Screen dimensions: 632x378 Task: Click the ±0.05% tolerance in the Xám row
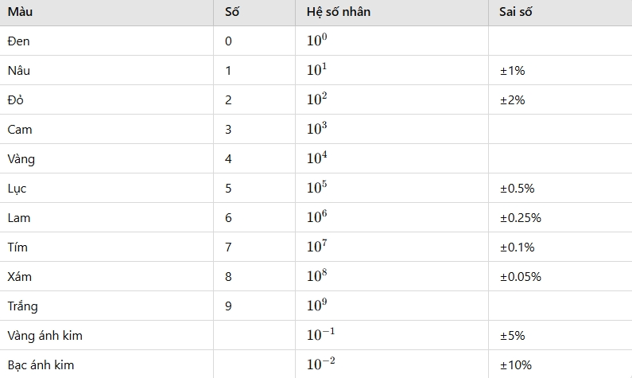520,277
